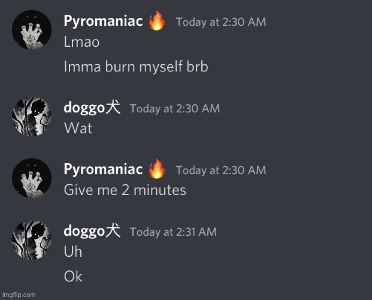The image size is (372, 300).
Task: Click the 2:30 AM timestamp above 'Wat'
Action: pos(175,109)
